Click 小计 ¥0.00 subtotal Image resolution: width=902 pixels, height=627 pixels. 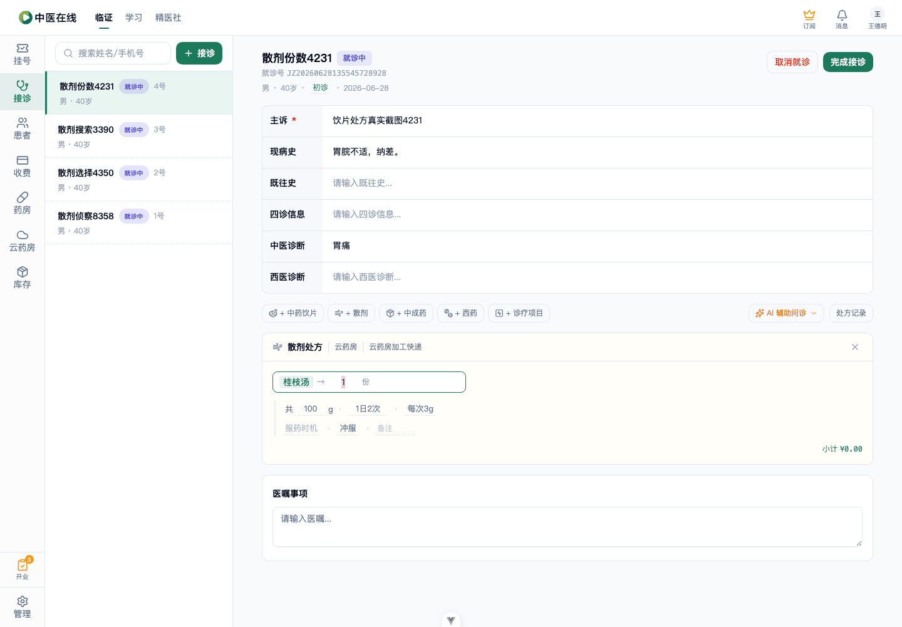842,449
